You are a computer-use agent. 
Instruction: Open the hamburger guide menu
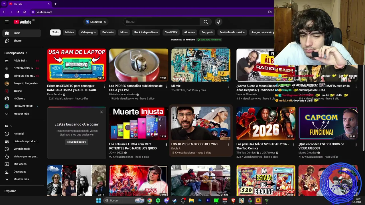[7, 22]
